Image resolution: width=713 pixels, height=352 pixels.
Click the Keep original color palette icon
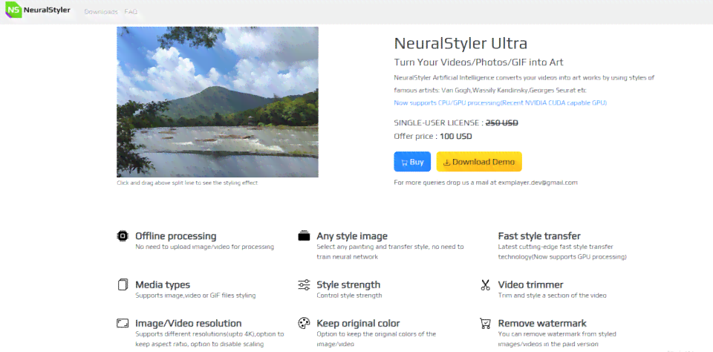[304, 323]
